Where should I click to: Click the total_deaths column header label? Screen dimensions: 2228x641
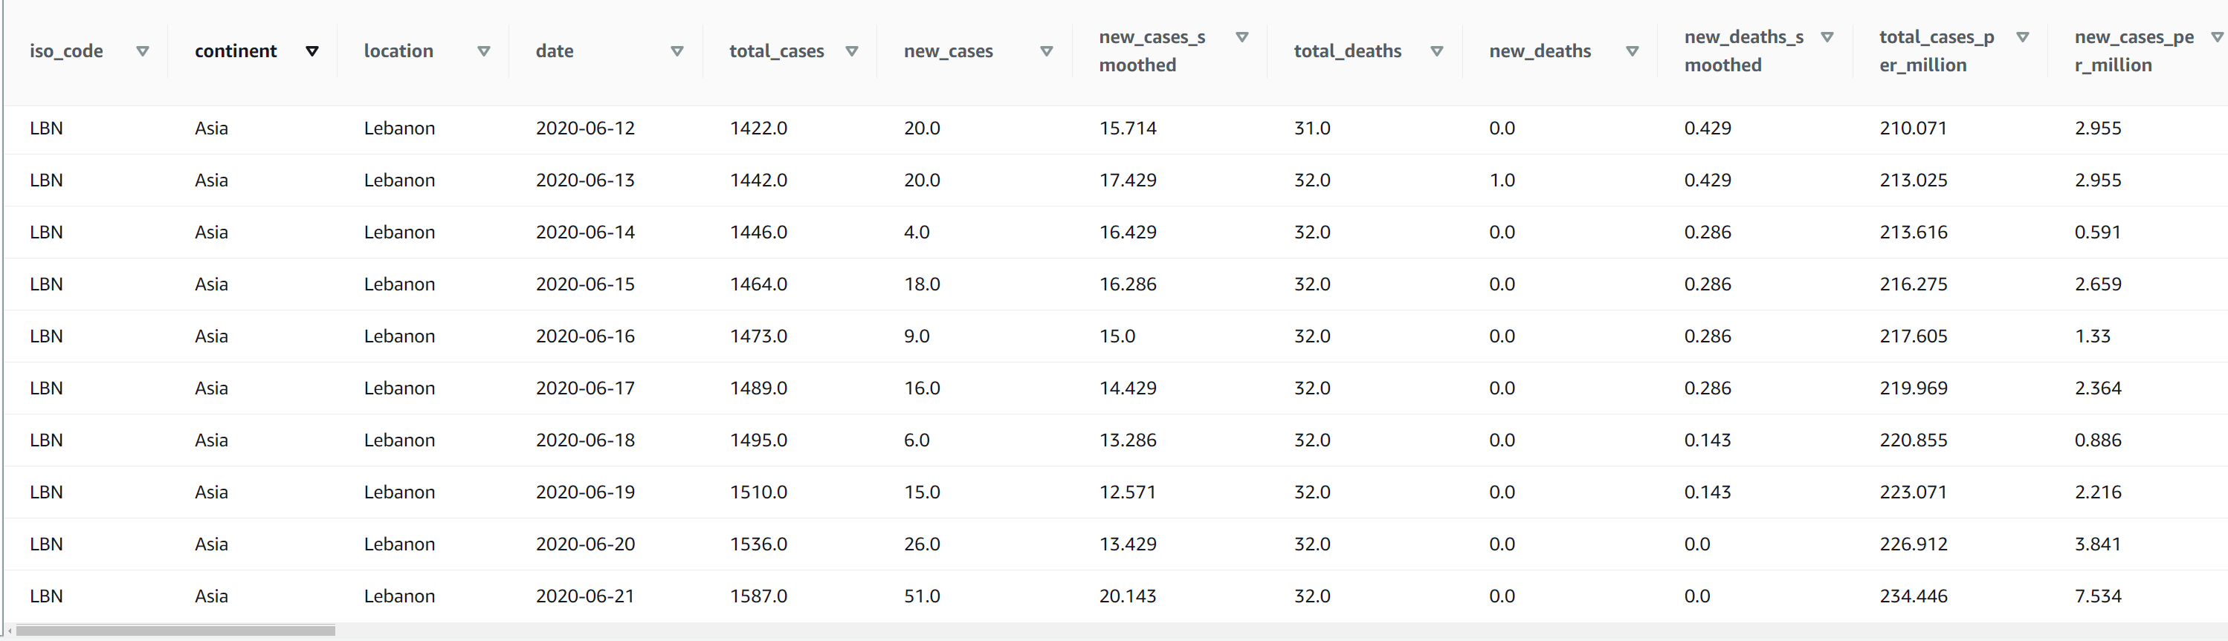point(1346,51)
